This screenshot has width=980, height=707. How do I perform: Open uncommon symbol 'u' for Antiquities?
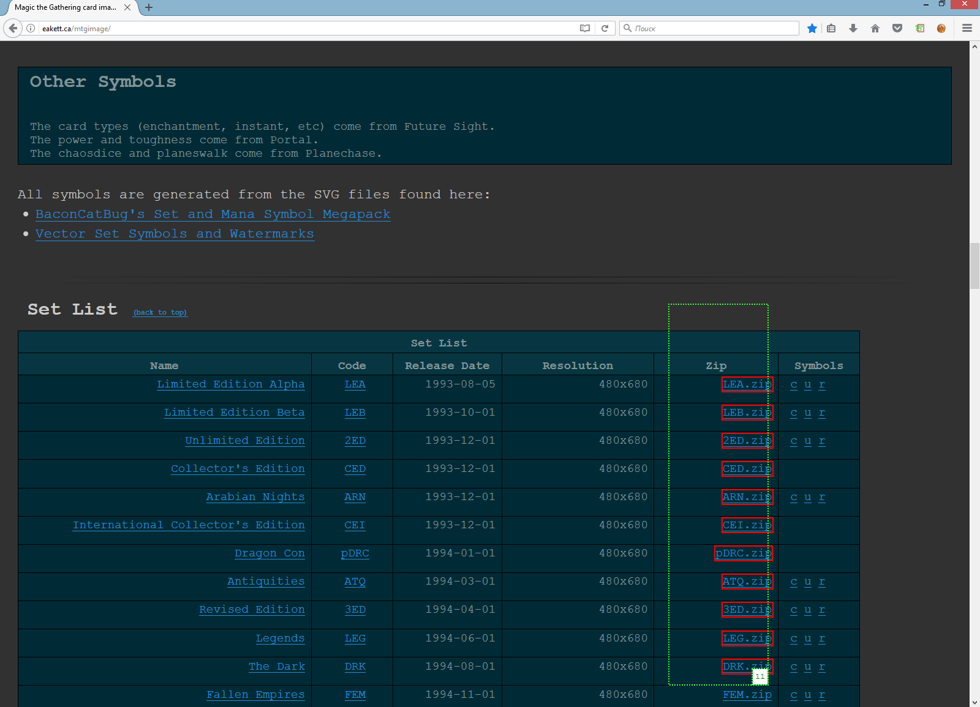pyautogui.click(x=808, y=582)
